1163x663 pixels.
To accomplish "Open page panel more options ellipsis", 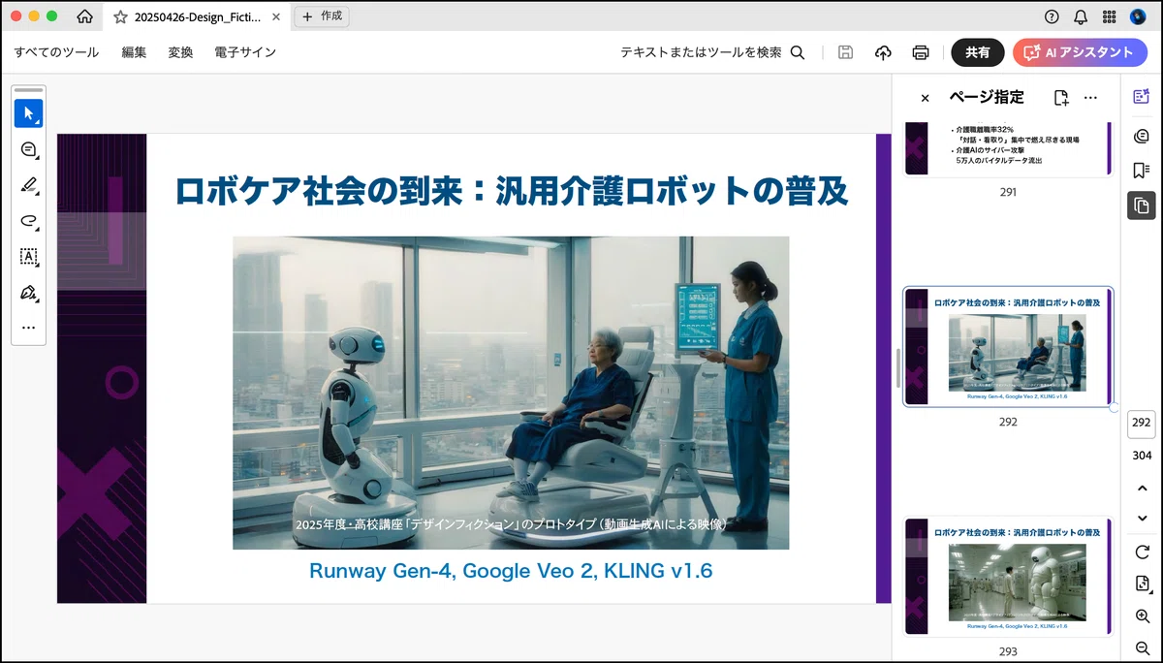I will coord(1090,98).
